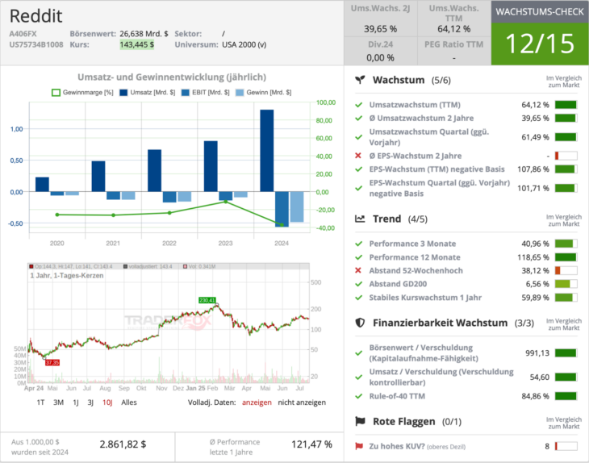Click the Ums.Wachs. 2J value 39,65 %

pyautogui.click(x=380, y=29)
